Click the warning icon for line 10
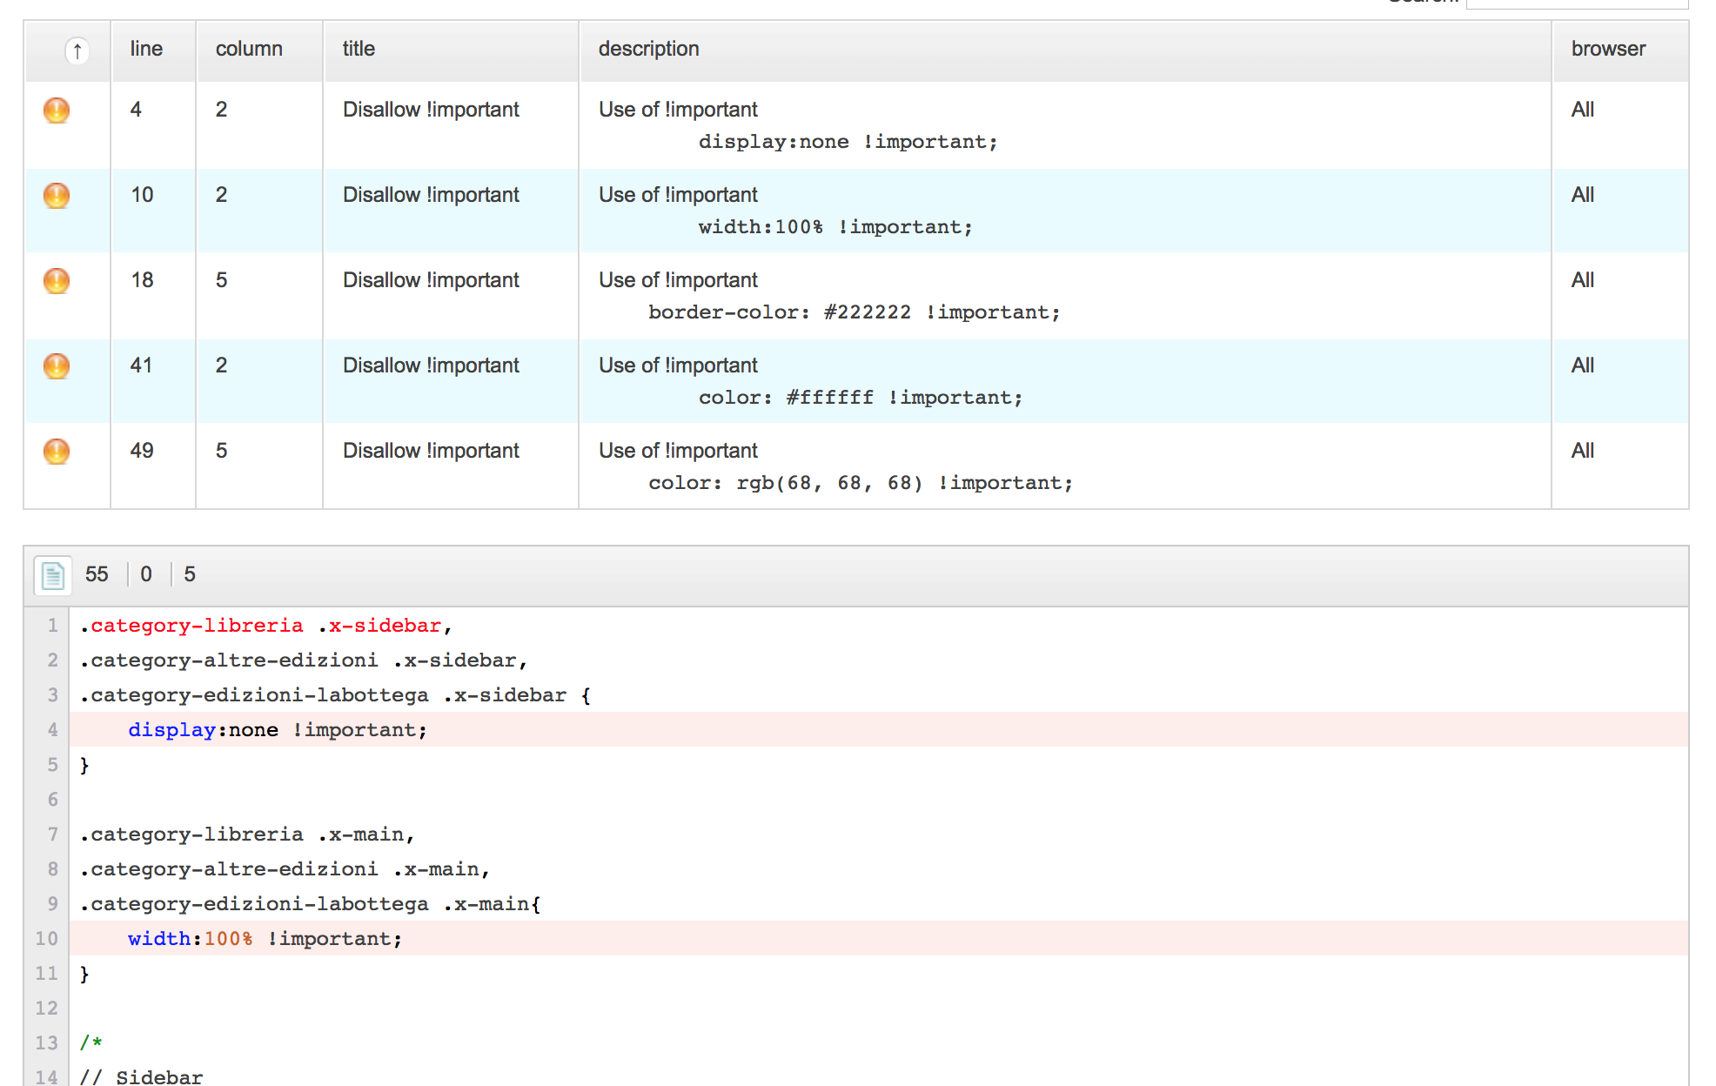The image size is (1716, 1086). (57, 196)
